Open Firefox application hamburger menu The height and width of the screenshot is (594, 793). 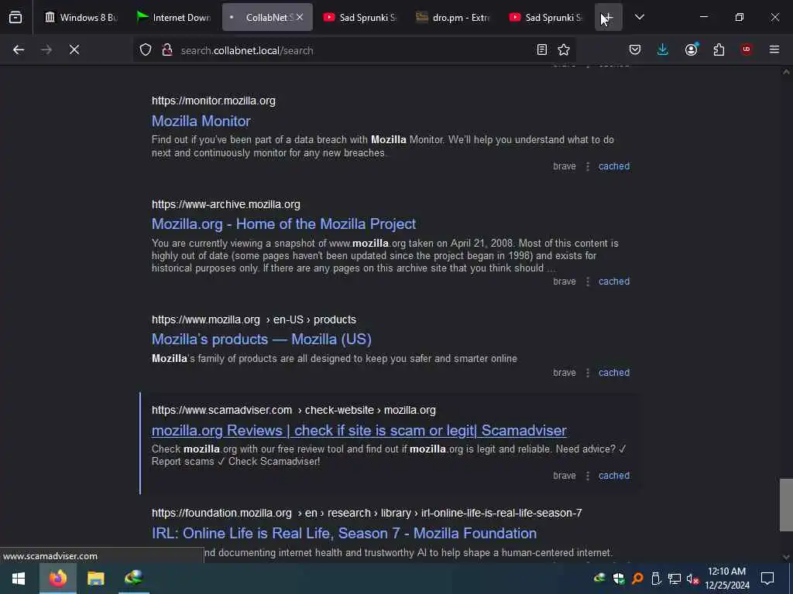click(x=774, y=49)
